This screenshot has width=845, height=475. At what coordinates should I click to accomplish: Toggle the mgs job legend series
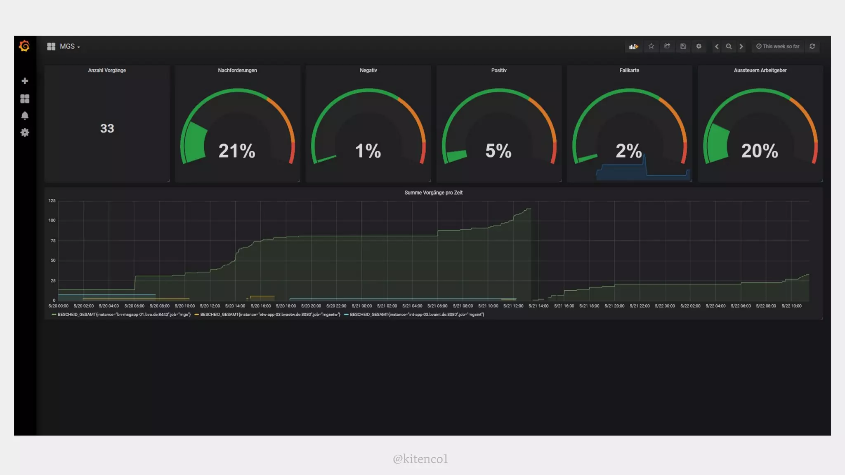coord(124,315)
